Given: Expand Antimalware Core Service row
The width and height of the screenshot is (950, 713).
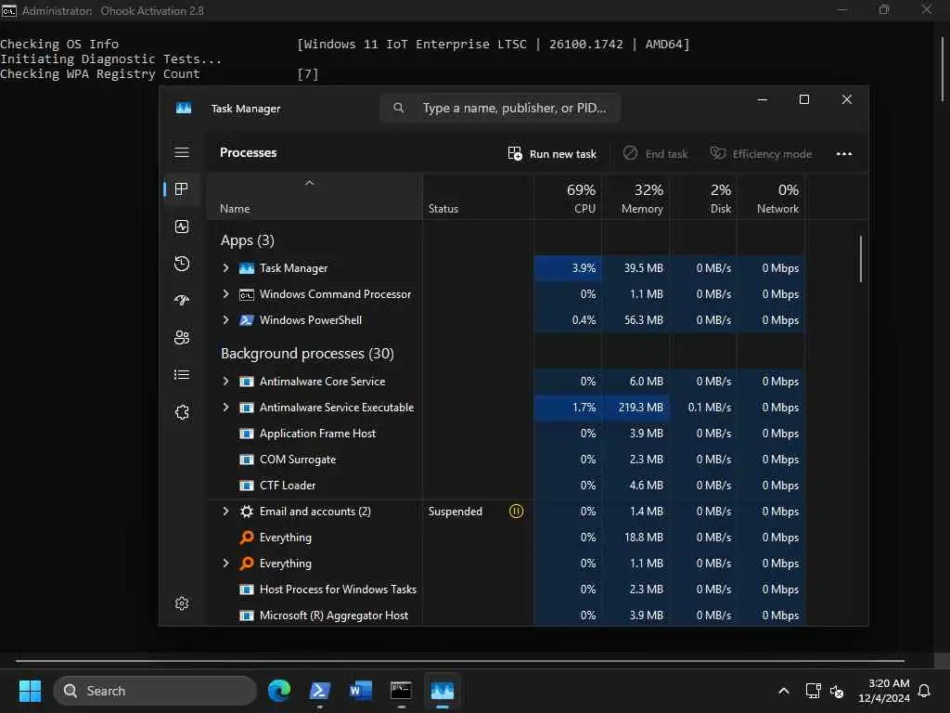Looking at the screenshot, I should point(225,382).
